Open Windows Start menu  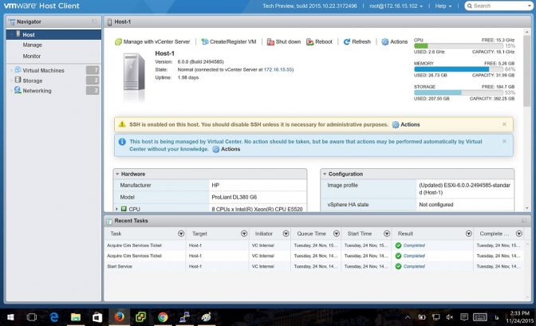tap(10, 317)
